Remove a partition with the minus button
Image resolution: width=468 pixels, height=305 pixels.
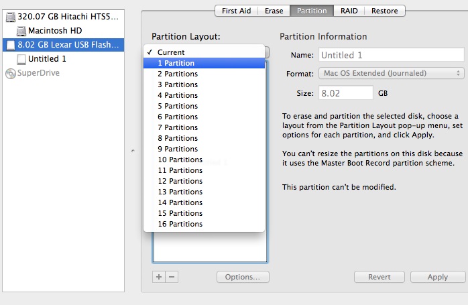(x=172, y=277)
